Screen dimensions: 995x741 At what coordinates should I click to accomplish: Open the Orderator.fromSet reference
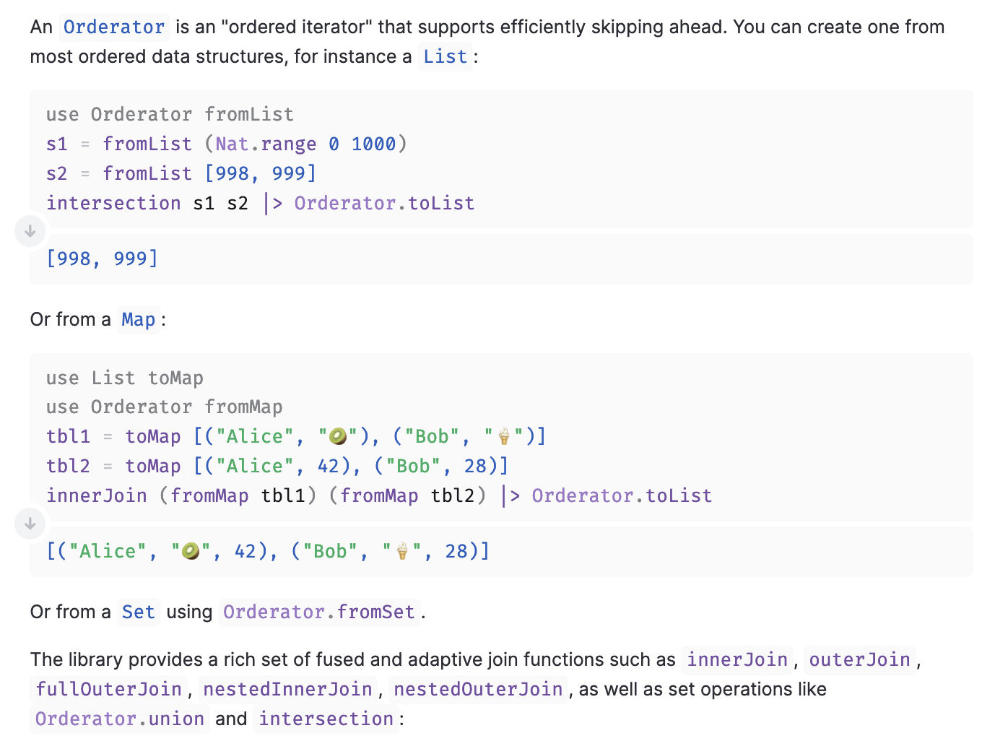pyautogui.click(x=318, y=612)
